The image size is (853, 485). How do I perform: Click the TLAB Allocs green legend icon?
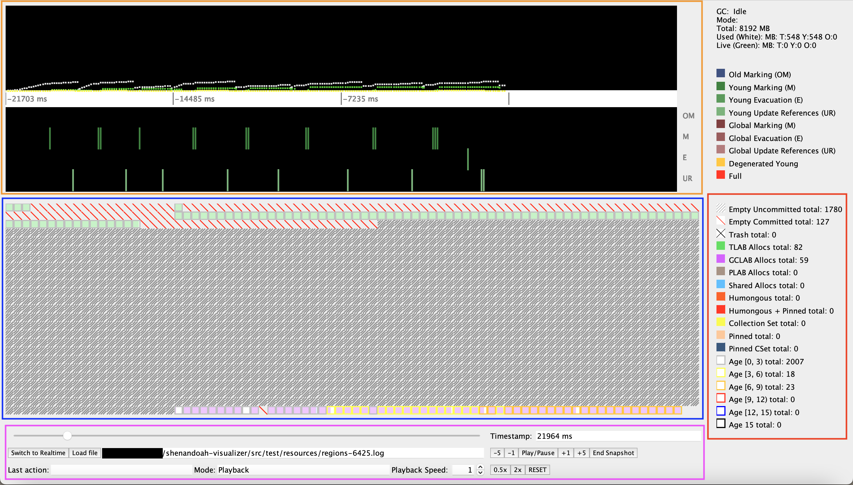pyautogui.click(x=720, y=246)
